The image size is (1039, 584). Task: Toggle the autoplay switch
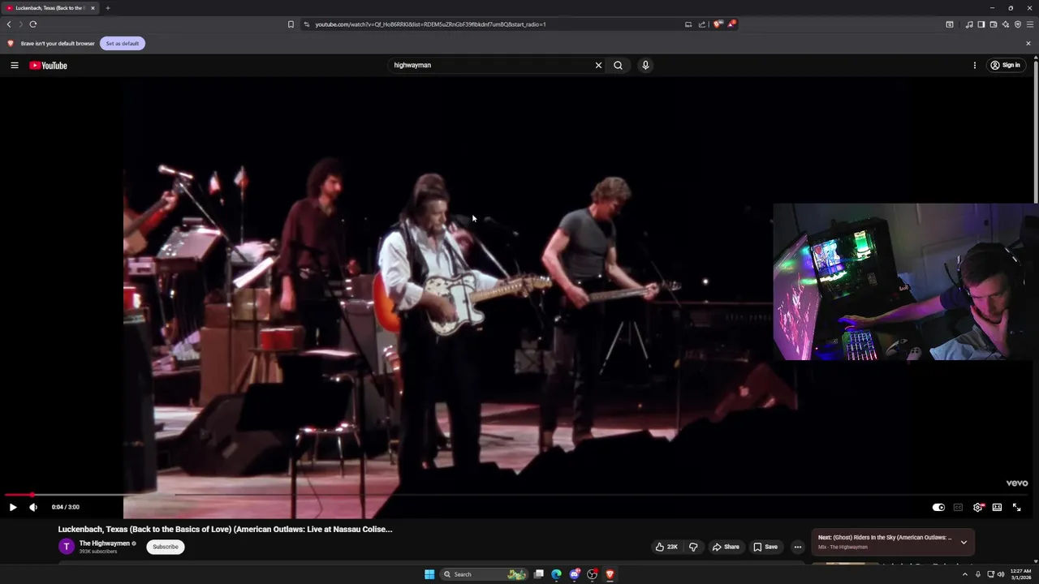[938, 508]
